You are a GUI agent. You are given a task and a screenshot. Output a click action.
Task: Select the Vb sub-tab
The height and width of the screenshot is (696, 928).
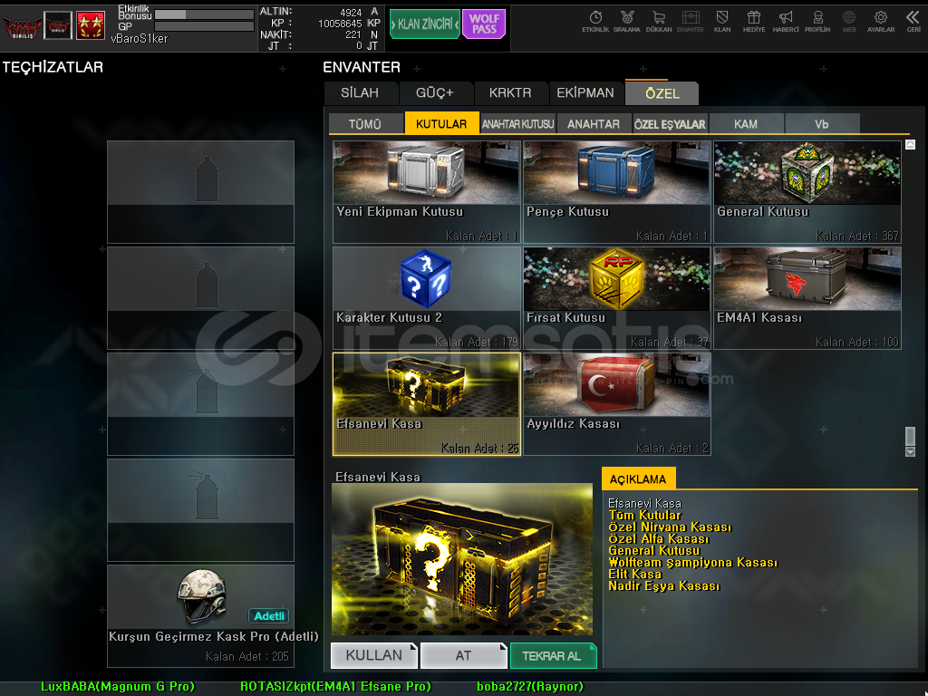821,123
